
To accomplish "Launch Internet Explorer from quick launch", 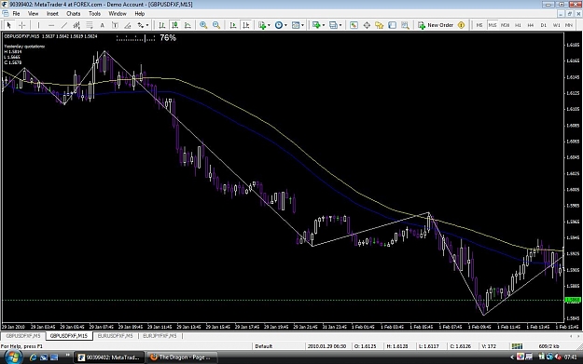I will click(33, 357).
